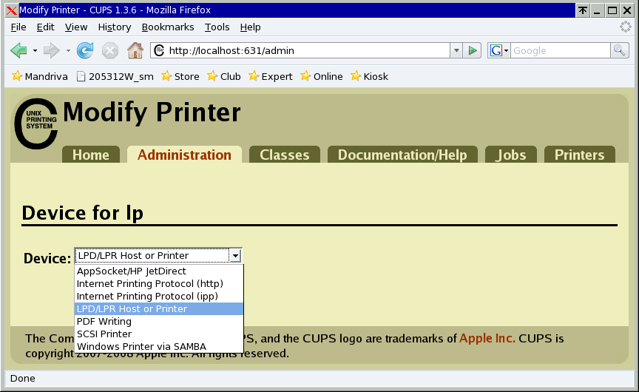Switch to the Printers tab
639x392 pixels.
coord(580,155)
